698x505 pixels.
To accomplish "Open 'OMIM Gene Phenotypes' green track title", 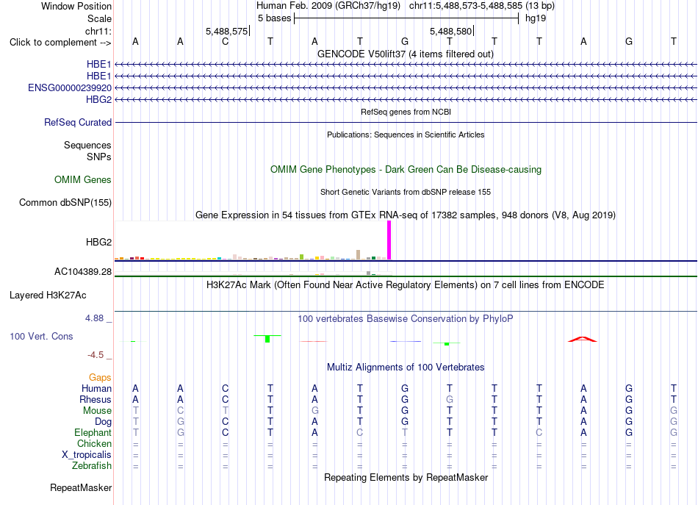I will tap(406, 169).
